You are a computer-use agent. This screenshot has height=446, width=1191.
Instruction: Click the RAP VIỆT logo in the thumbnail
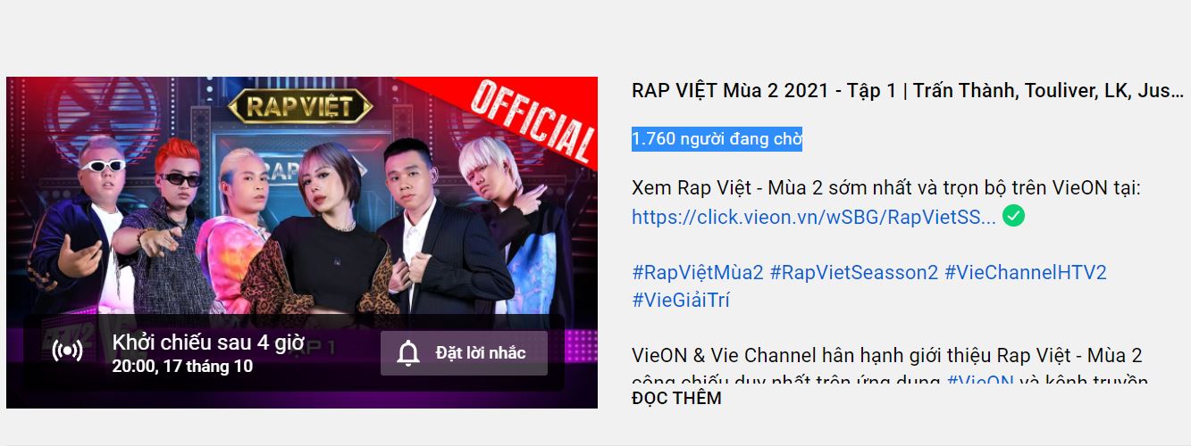(x=301, y=107)
